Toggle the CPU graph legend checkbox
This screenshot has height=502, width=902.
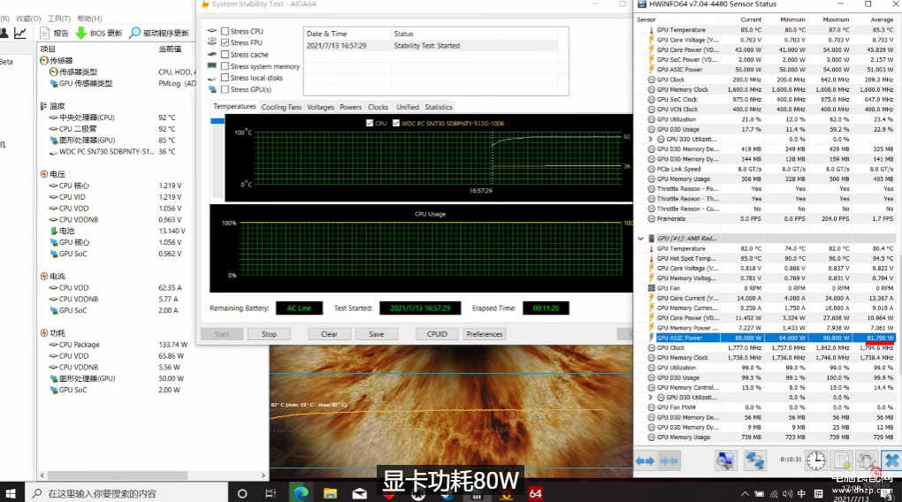coord(370,123)
